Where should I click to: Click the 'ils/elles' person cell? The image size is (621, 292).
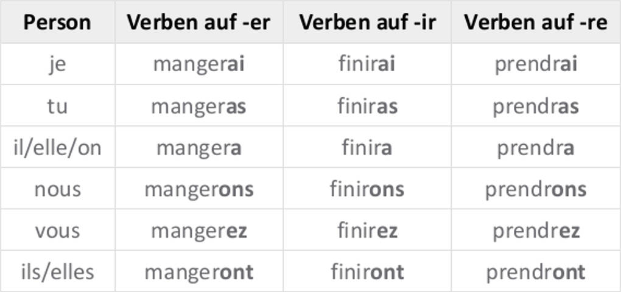tap(57, 271)
